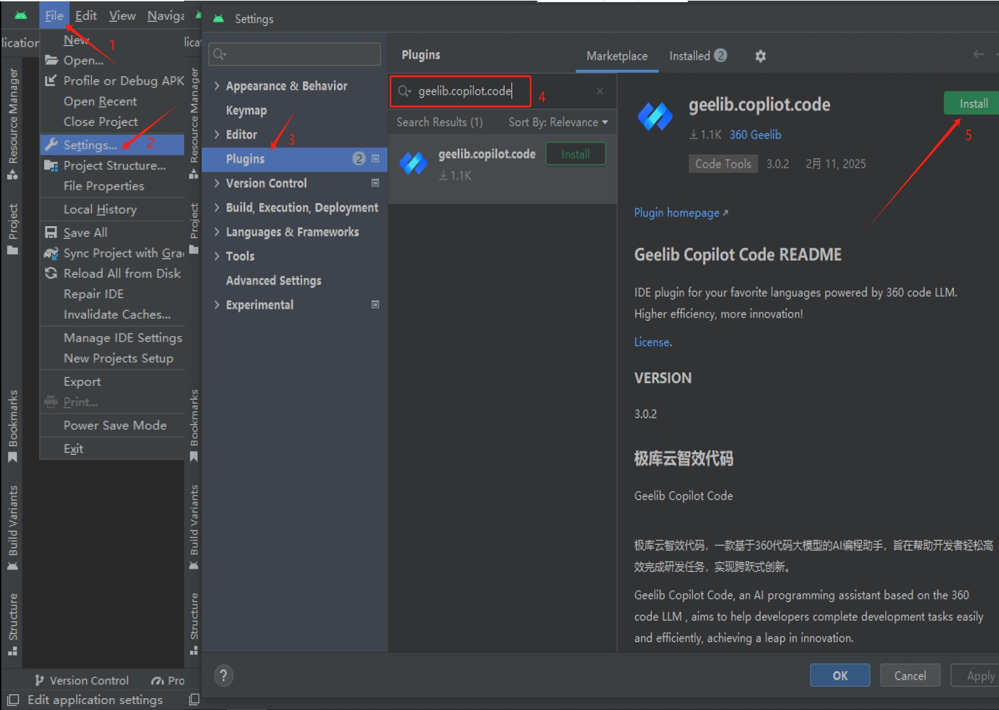Expand Appearance & Behavior settings section

(x=217, y=86)
